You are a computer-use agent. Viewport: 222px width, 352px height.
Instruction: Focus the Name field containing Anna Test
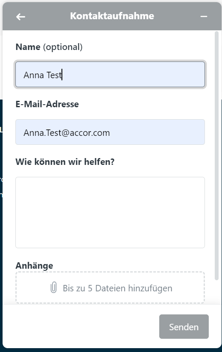110,74
